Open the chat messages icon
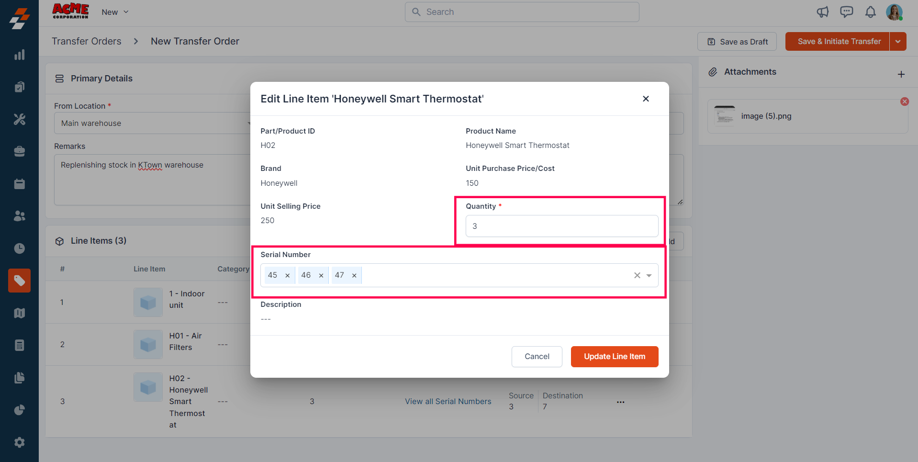This screenshot has width=918, height=462. click(846, 12)
